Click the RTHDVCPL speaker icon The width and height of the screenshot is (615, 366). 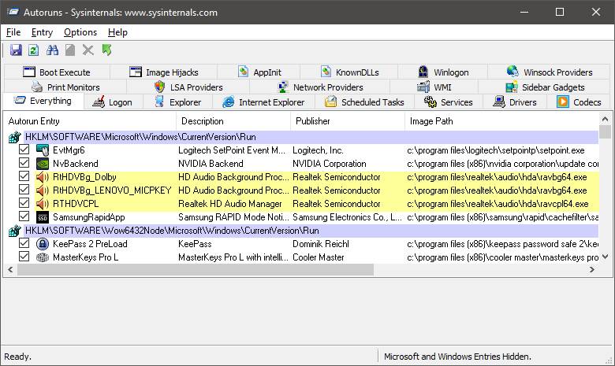coord(43,204)
